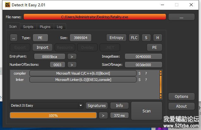Click the File name path field

(95, 17)
